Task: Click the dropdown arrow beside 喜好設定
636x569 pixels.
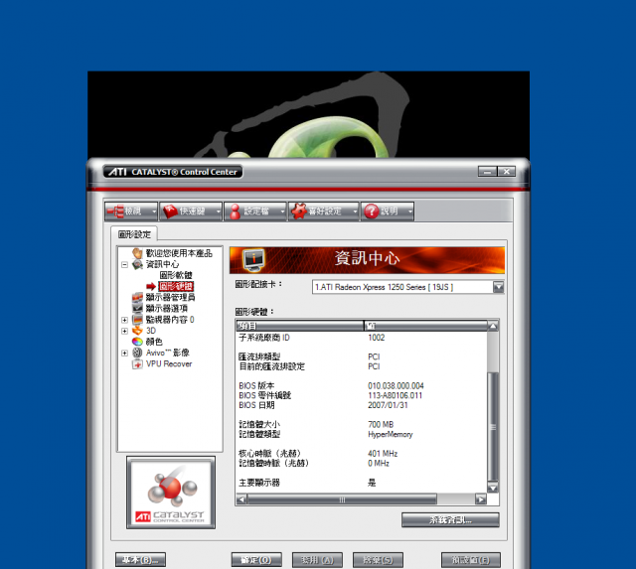Action: coord(355,212)
